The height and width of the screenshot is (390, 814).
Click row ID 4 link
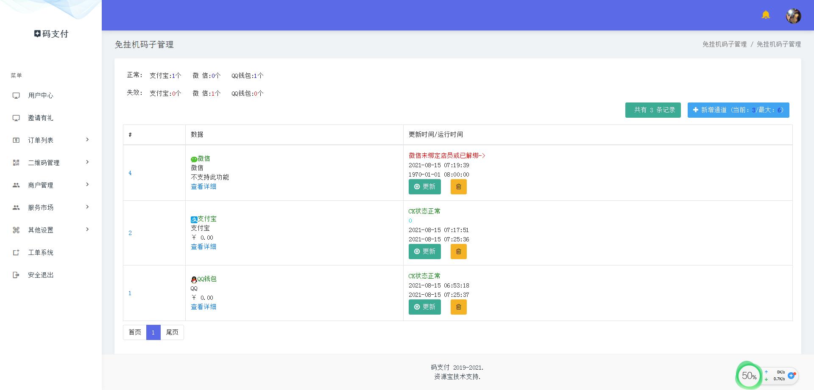tap(130, 173)
